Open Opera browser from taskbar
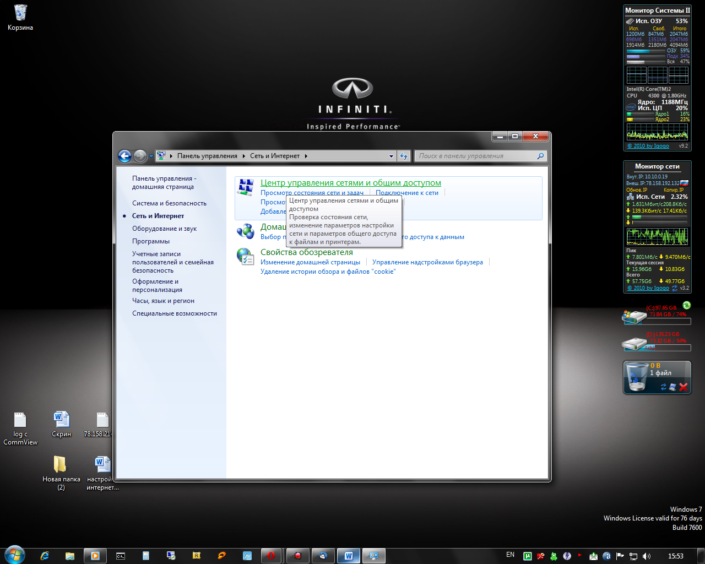Image resolution: width=705 pixels, height=564 pixels. click(272, 556)
